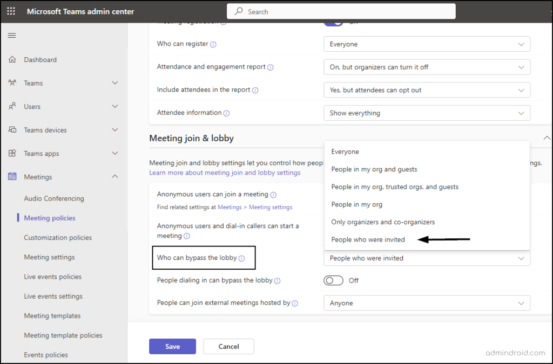Toggle the Meeting registration switch
The width and height of the screenshot is (553, 364).
pos(333,22)
